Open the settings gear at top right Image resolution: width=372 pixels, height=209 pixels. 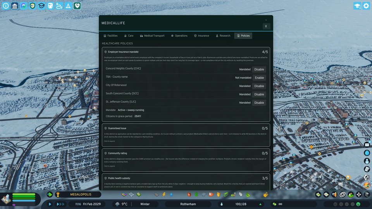pyautogui.click(x=366, y=6)
